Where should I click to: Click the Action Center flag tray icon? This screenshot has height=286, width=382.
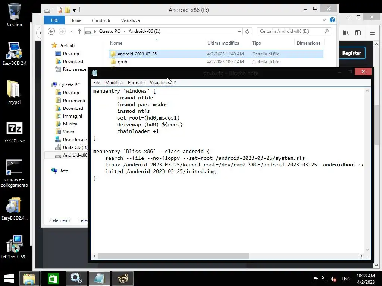[315, 279]
